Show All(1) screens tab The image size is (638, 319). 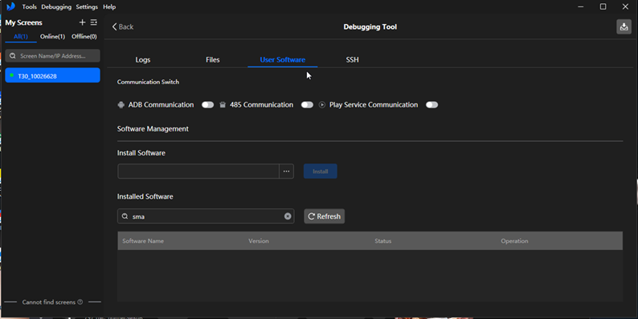tap(21, 37)
